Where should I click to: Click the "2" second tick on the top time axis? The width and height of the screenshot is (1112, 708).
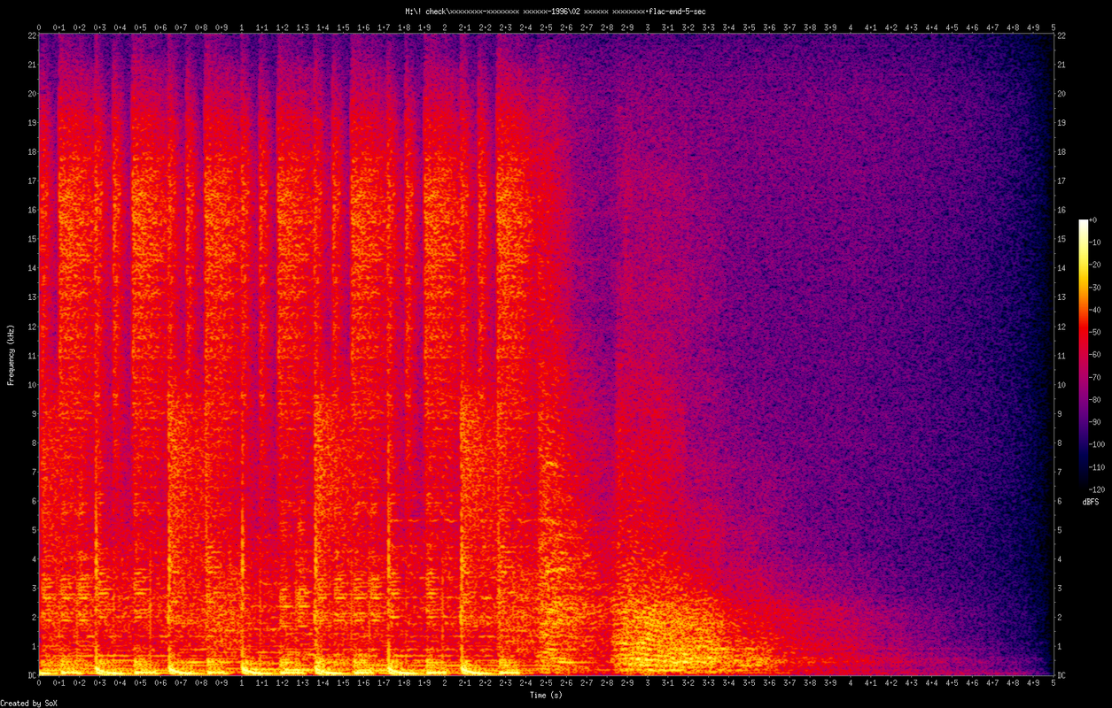[x=445, y=27]
